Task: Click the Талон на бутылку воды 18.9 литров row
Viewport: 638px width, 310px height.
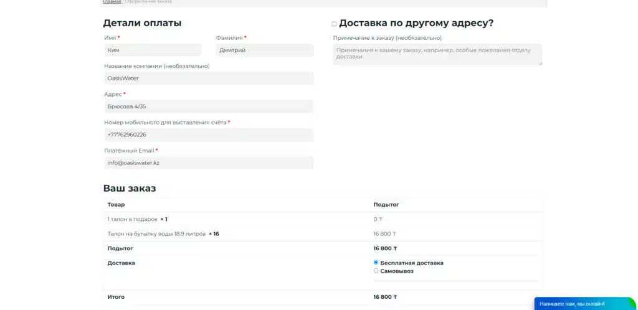Action: point(323,234)
